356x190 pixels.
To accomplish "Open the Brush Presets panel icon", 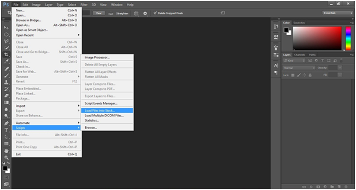I will pyautogui.click(x=276, y=55).
